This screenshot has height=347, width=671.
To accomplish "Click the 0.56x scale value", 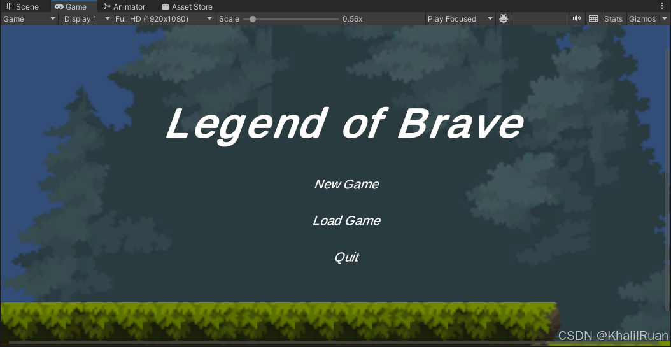I will point(353,19).
